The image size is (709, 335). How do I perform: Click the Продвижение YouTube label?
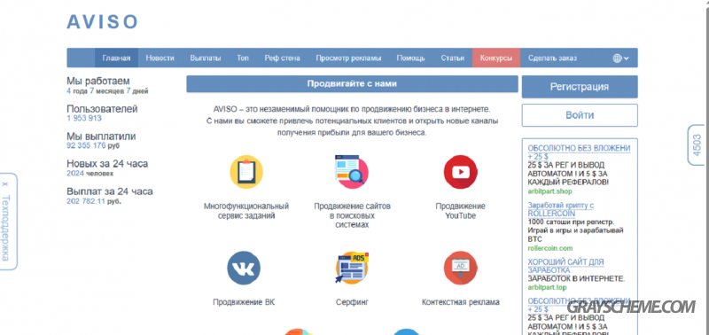tap(460, 211)
